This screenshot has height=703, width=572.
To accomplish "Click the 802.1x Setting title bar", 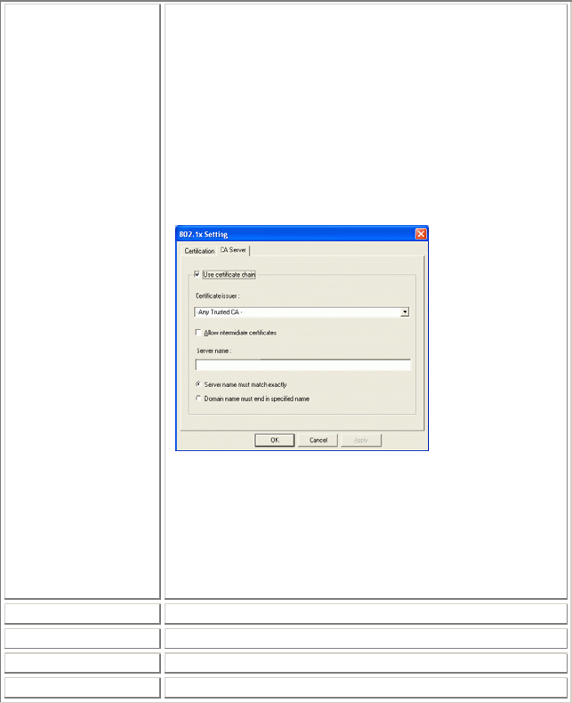I will click(296, 234).
